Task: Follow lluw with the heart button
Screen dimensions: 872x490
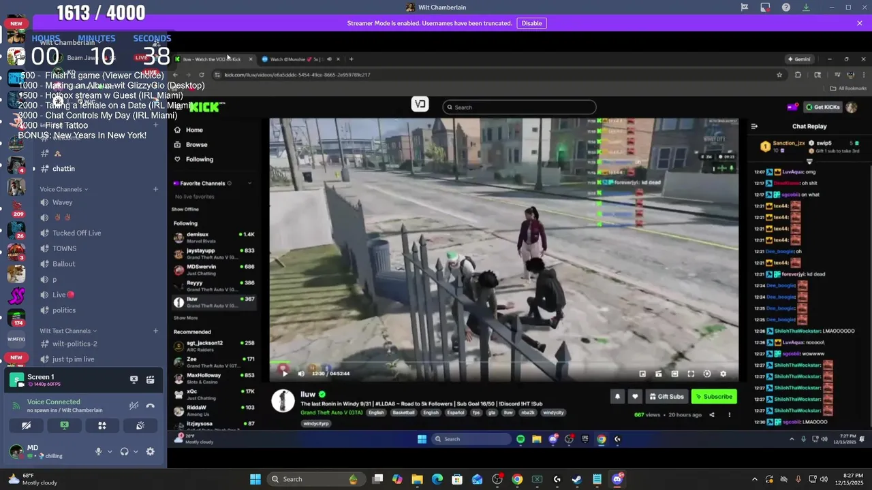Action: [x=635, y=396]
